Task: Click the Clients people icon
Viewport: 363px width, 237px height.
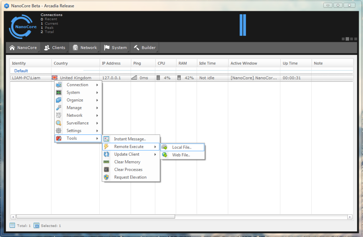Action: (47, 48)
